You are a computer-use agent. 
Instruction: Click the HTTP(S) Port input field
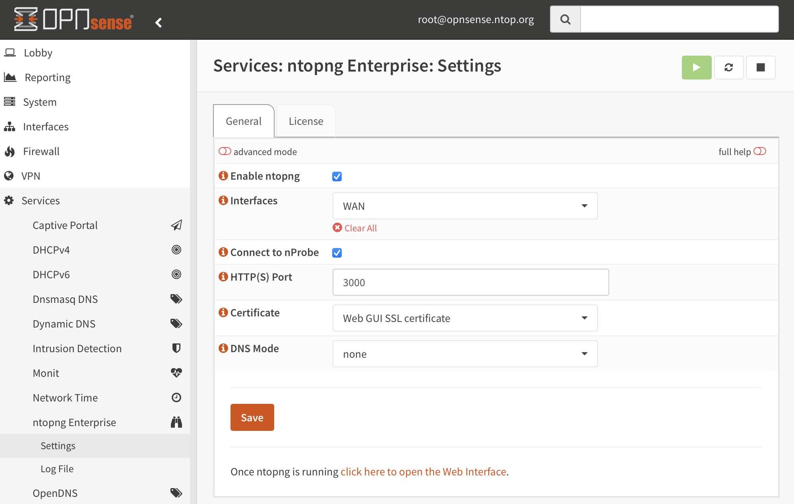(471, 282)
